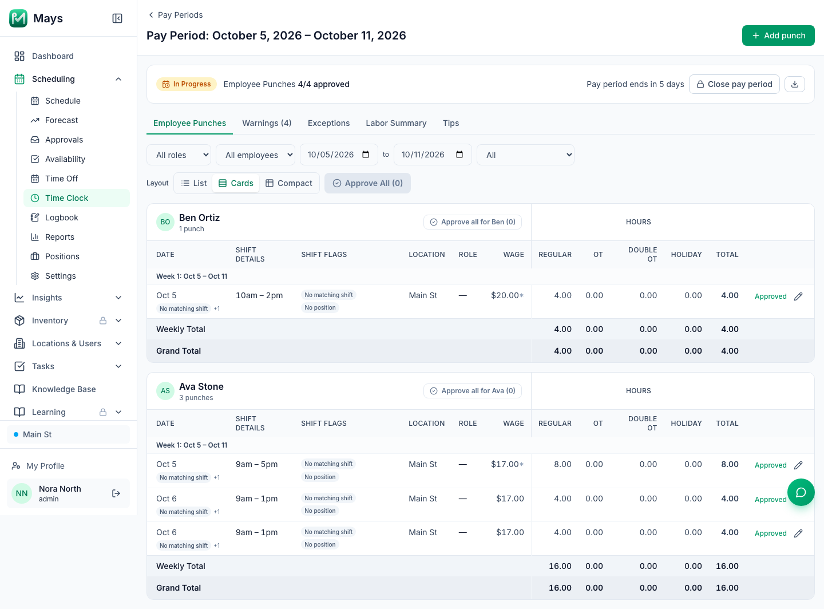Edit Ava Stone's Oct 5 punch
This screenshot has width=824, height=609.
click(798, 465)
